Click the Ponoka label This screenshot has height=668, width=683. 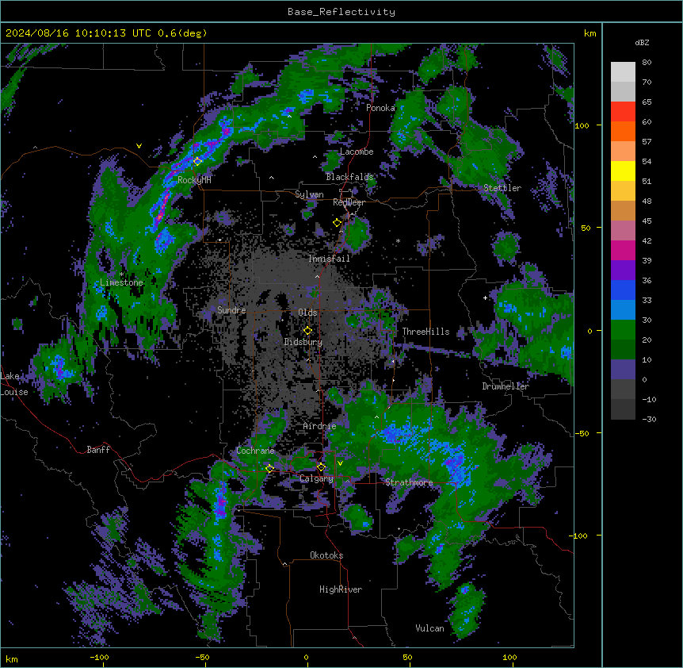coord(380,108)
